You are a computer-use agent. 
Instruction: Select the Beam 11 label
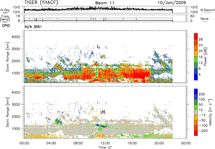(x=105, y=3)
